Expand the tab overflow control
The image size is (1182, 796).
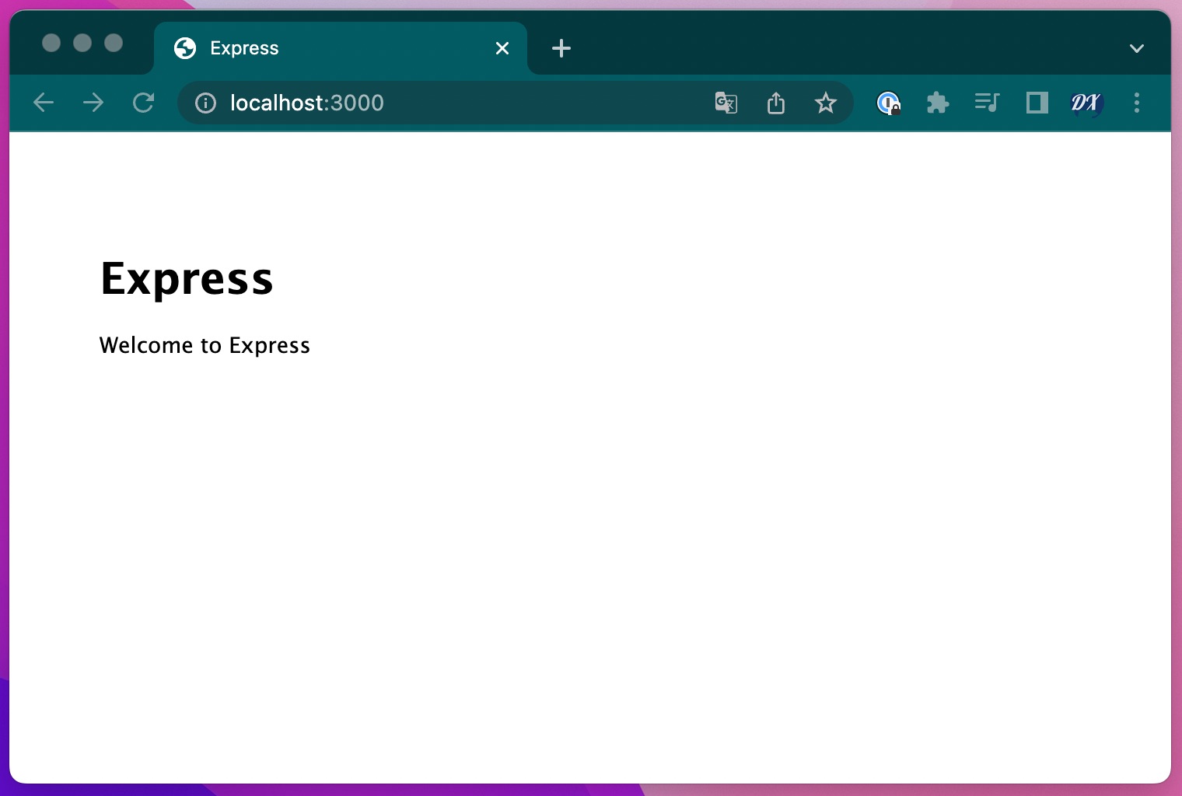click(x=1136, y=48)
